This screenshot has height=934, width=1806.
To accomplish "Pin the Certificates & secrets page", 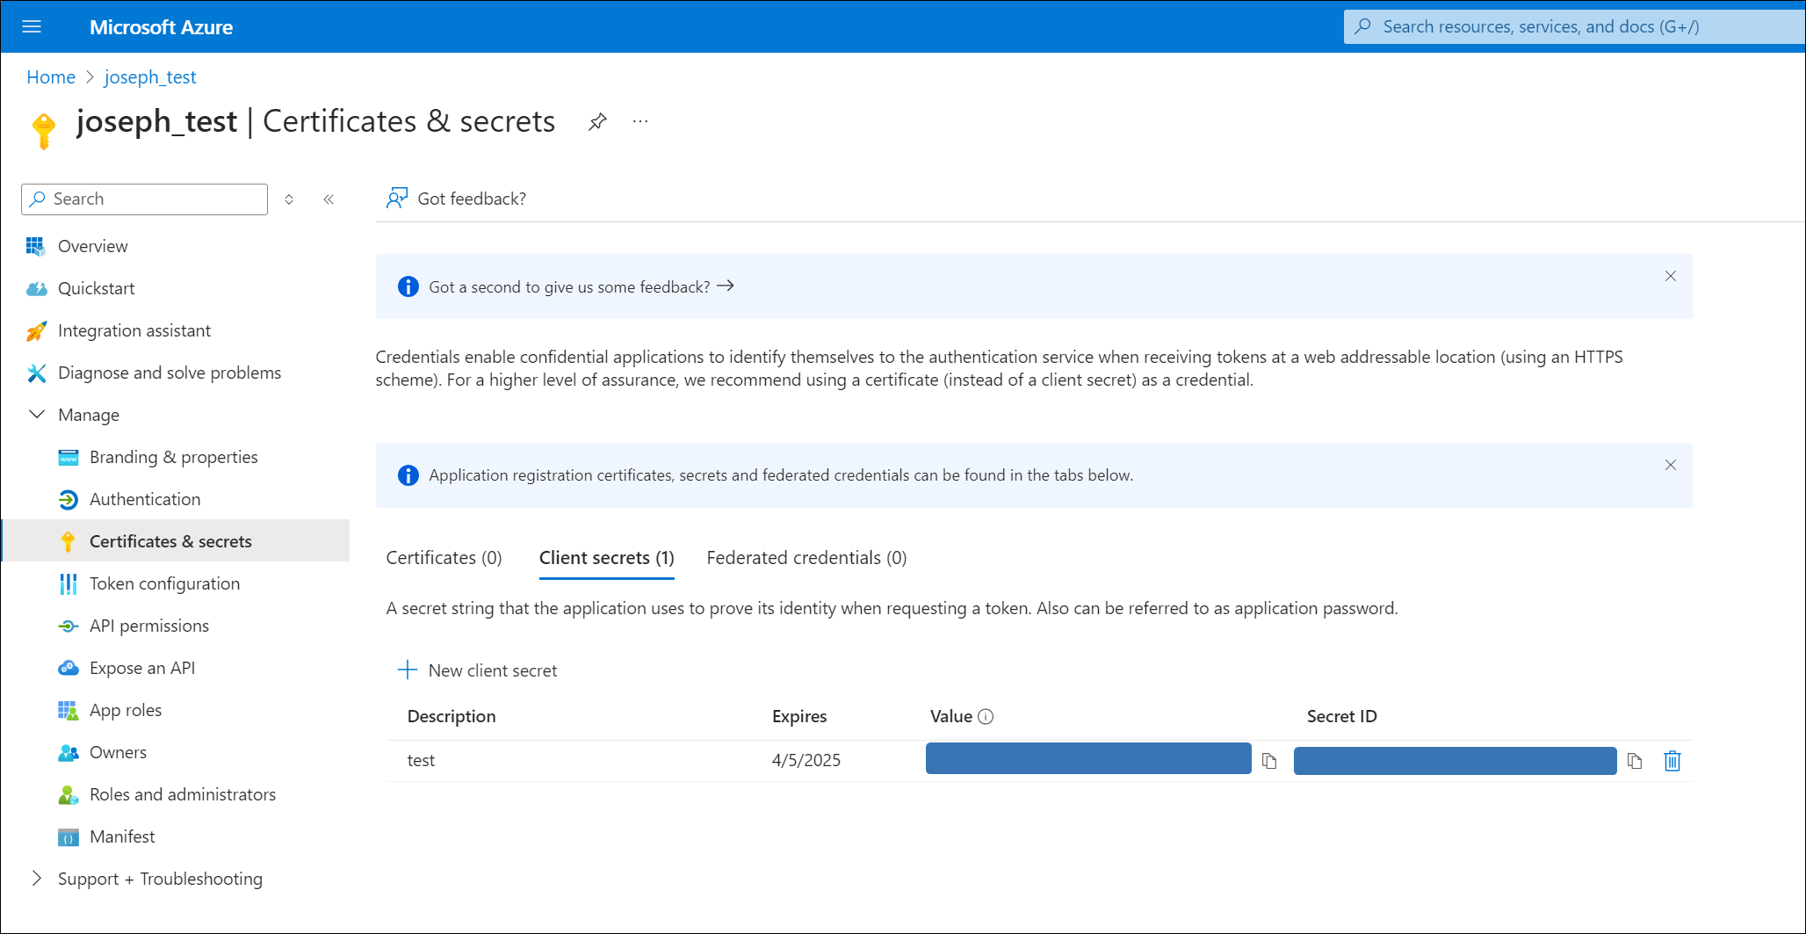I will [x=597, y=121].
